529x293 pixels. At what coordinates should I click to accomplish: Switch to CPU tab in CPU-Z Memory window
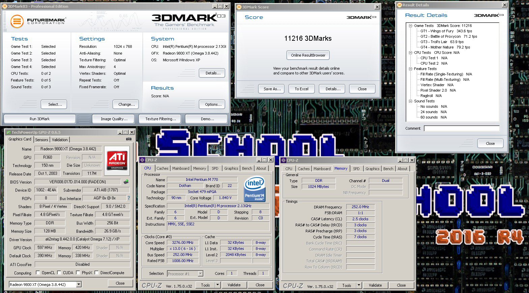[x=289, y=169]
